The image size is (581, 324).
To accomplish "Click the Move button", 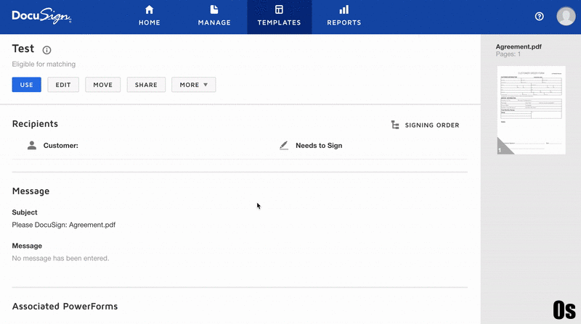I will [102, 85].
